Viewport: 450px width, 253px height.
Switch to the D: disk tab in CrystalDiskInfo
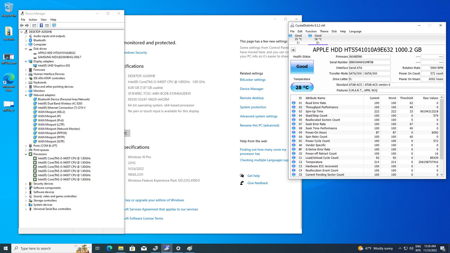(318, 39)
